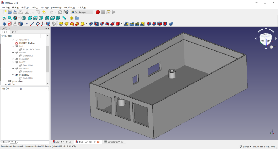
Task: Click the Create sketch icon
Action: (10, 24)
